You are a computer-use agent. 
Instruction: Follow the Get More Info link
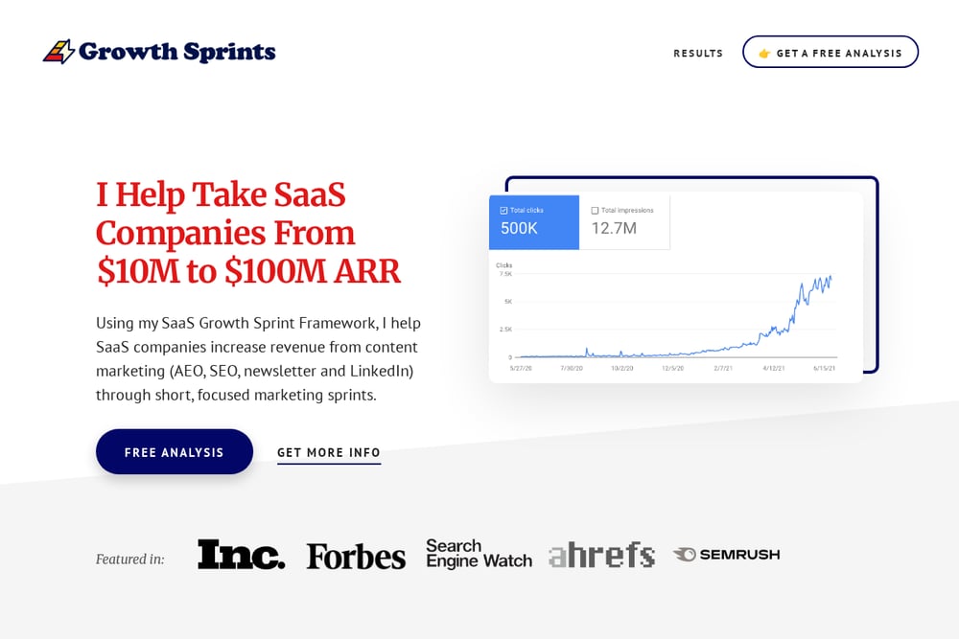click(329, 453)
